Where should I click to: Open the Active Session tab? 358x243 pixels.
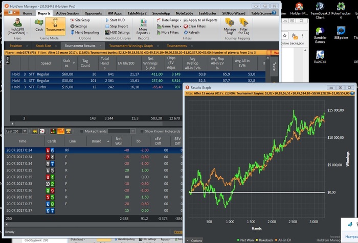[68, 13]
